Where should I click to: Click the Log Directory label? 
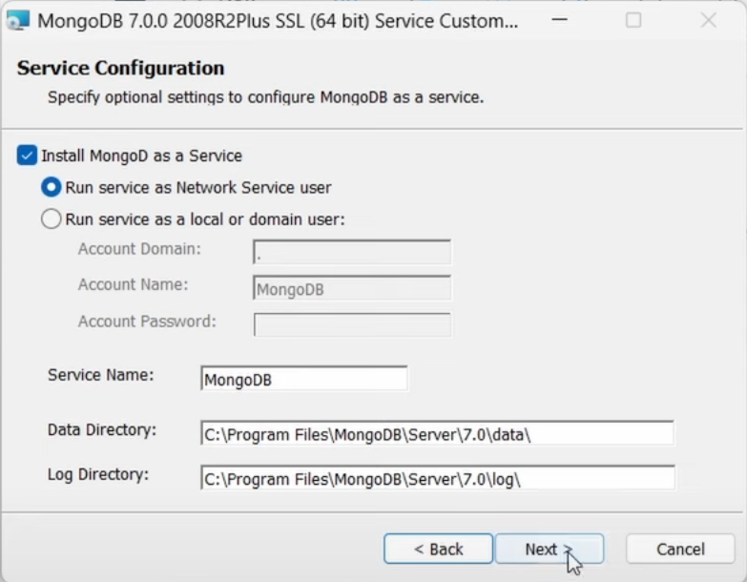point(98,474)
